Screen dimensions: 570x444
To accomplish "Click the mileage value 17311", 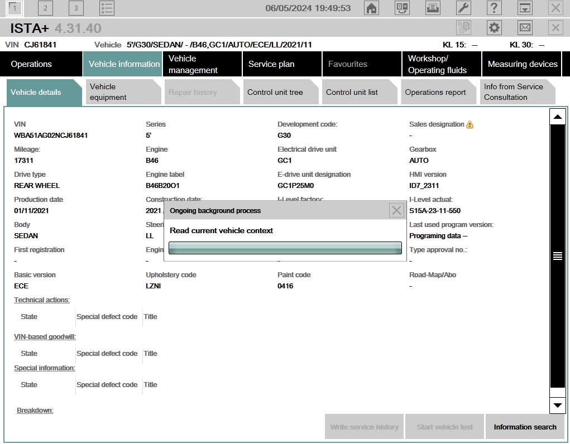I will tap(23, 161).
